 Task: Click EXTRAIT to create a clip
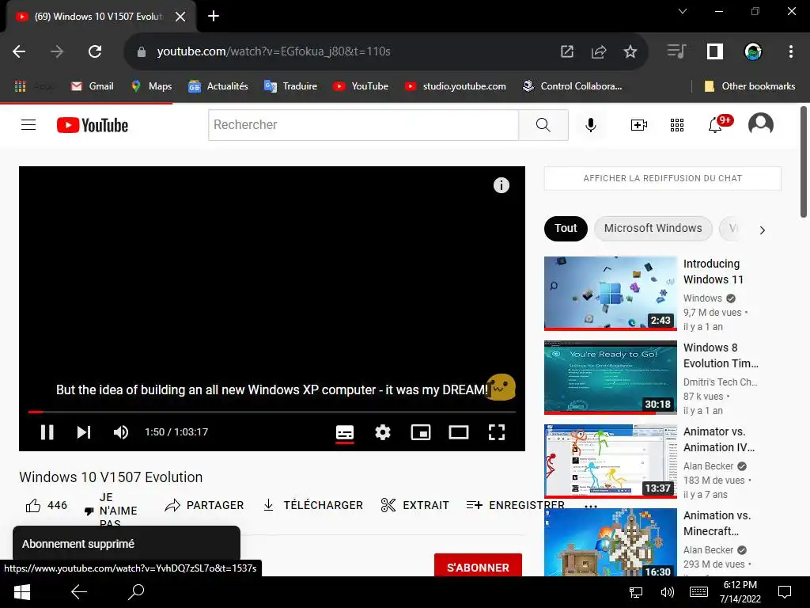pos(414,505)
